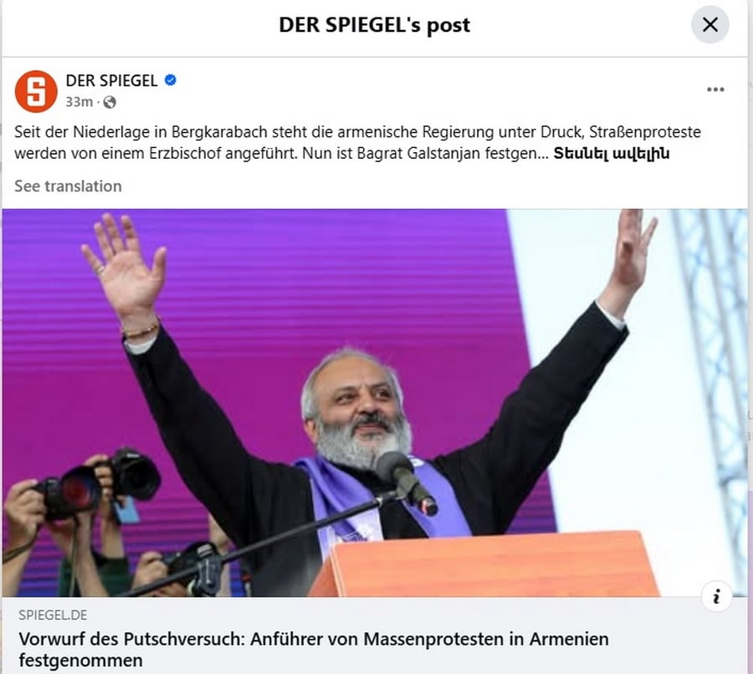Image resolution: width=753 pixels, height=674 pixels.
Task: Open the three-dot post options menu
Action: pyautogui.click(x=715, y=89)
